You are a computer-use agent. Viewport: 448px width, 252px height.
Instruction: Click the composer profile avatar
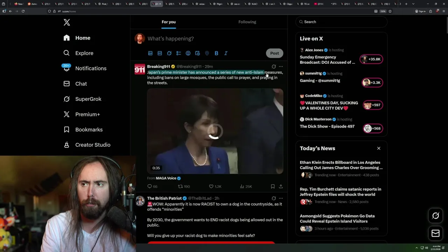pos(140,38)
